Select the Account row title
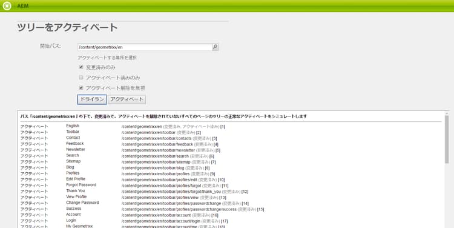Viewport: 454px width, 228px height. [73, 215]
